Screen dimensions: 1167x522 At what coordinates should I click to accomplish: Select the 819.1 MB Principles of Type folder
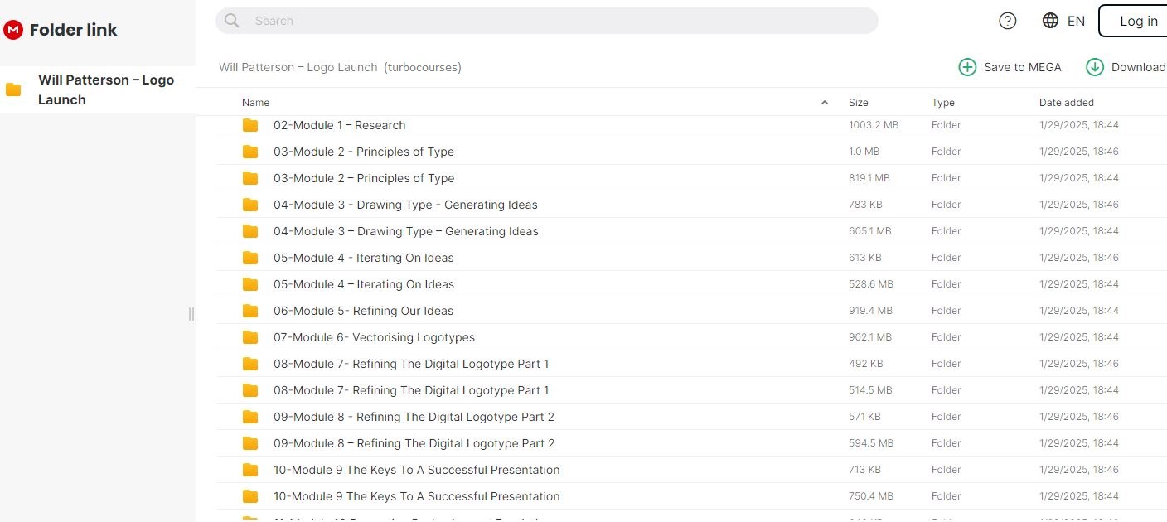pos(364,178)
